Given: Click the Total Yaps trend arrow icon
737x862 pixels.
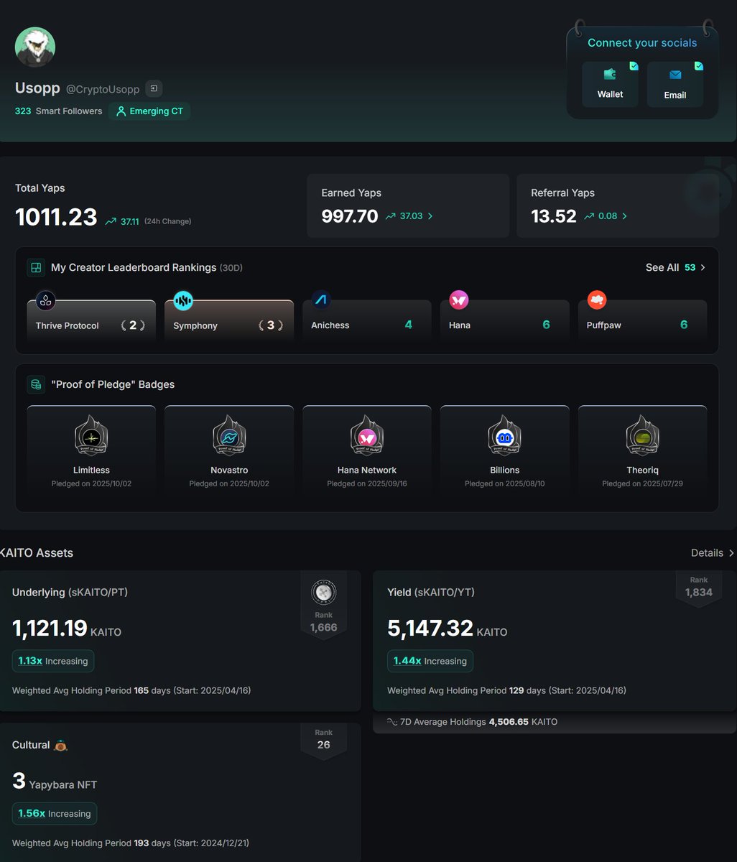Looking at the screenshot, I should click(x=111, y=222).
